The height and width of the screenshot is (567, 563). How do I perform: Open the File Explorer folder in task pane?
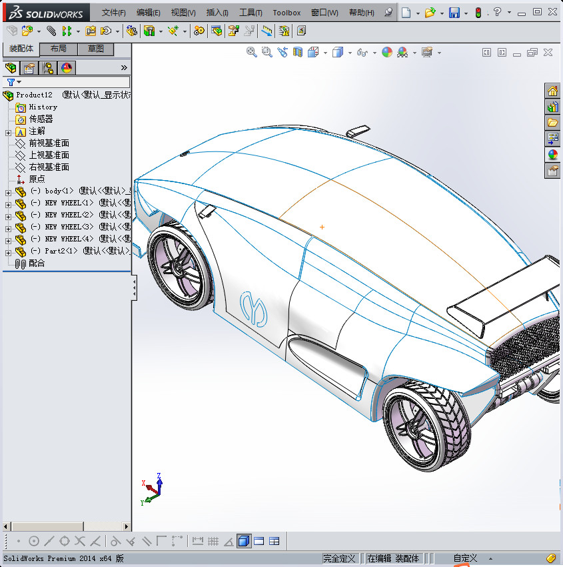coord(552,123)
